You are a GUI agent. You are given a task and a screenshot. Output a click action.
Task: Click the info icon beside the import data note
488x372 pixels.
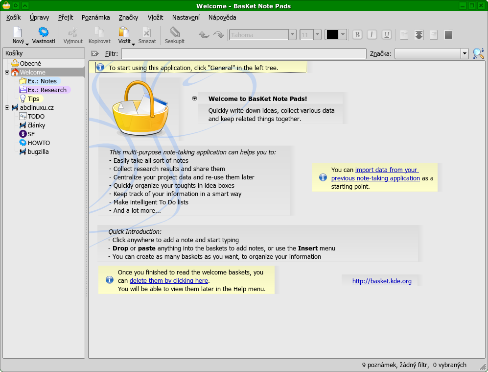click(323, 177)
